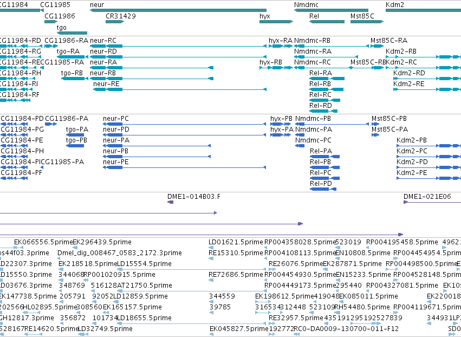This screenshot has width=461, height=337.
Task: Click protein neur-PC
Action: [x=184, y=125]
